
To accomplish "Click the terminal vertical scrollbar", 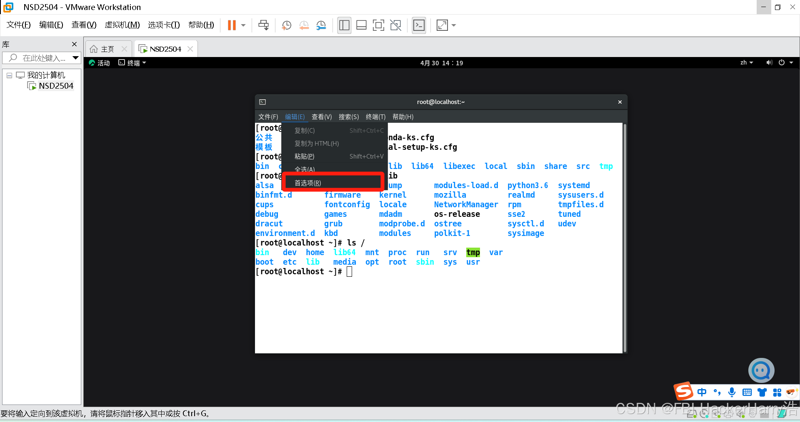I will point(625,238).
